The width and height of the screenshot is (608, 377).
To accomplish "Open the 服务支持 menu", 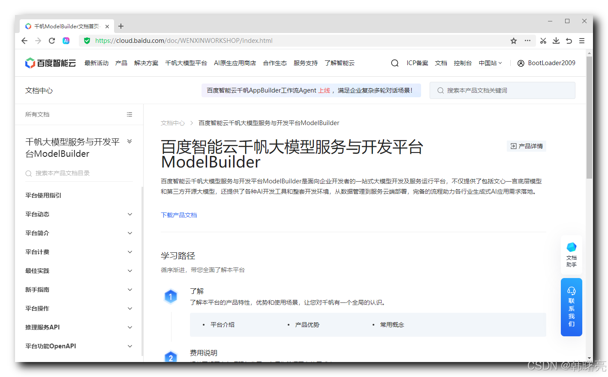I will pos(306,63).
